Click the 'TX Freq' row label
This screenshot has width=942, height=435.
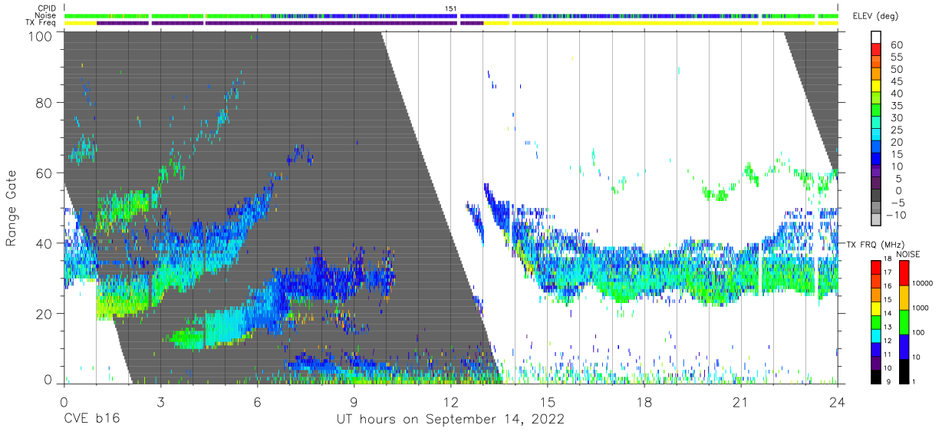(x=41, y=23)
